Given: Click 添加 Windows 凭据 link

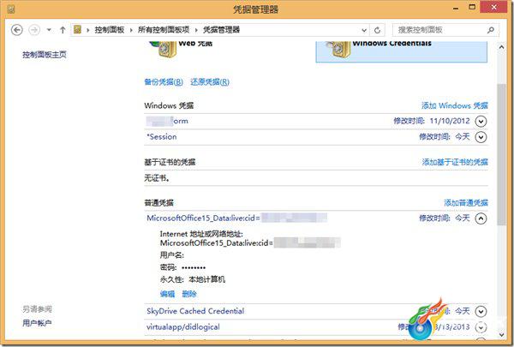Looking at the screenshot, I should tap(455, 105).
